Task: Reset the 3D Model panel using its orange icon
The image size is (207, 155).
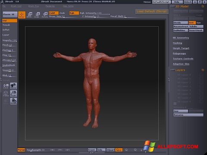Action: [x=203, y=6]
